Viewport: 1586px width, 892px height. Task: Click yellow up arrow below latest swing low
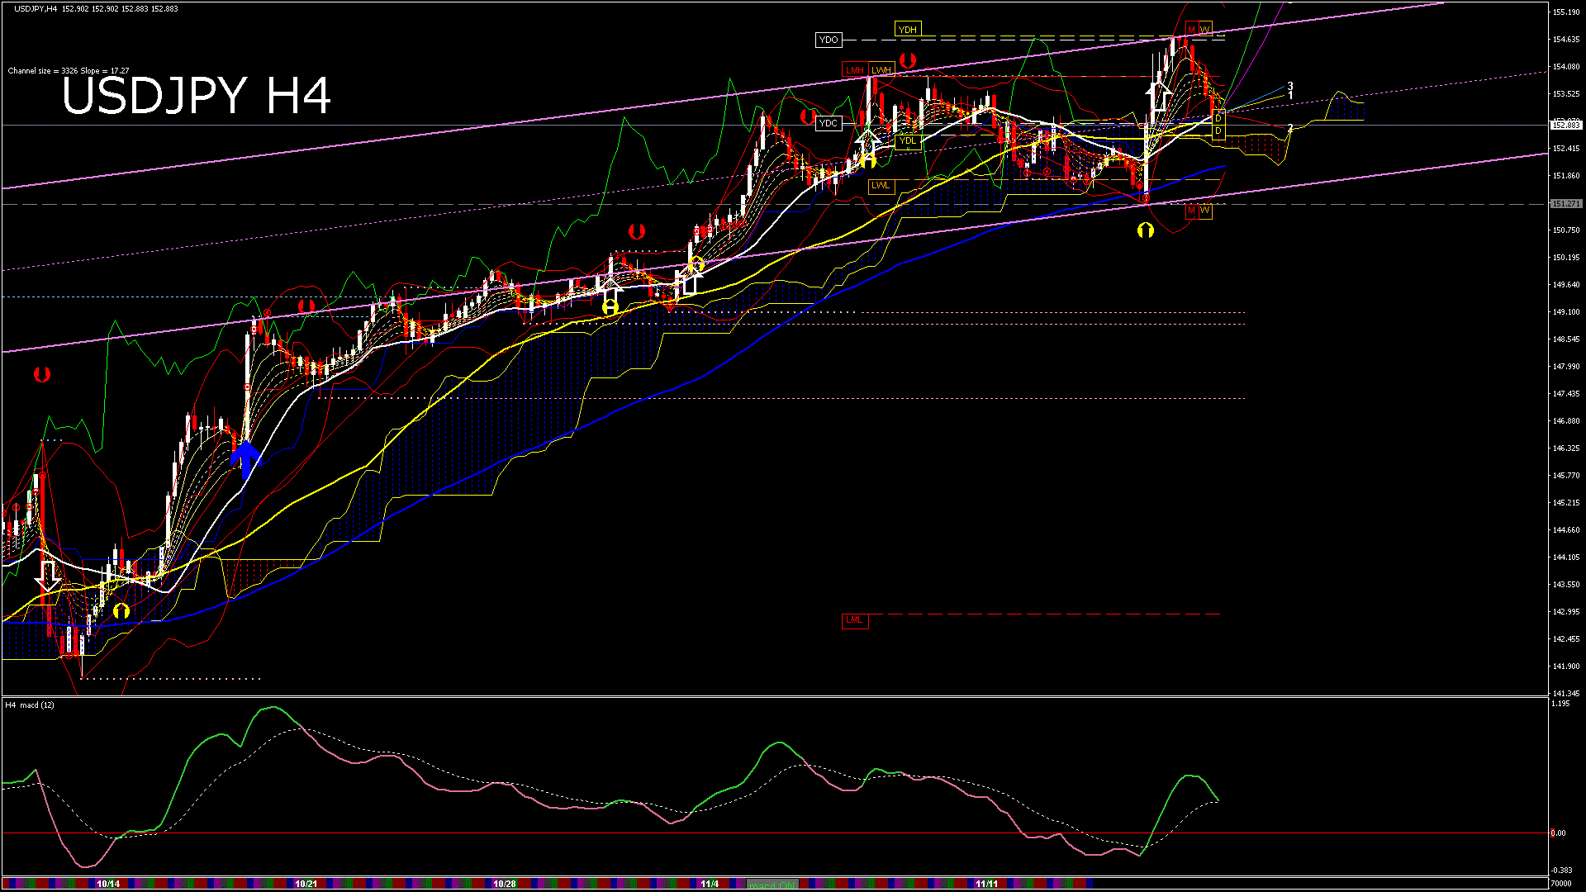1145,230
